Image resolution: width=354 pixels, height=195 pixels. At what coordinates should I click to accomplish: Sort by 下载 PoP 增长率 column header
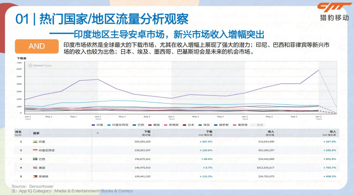coord(206,133)
